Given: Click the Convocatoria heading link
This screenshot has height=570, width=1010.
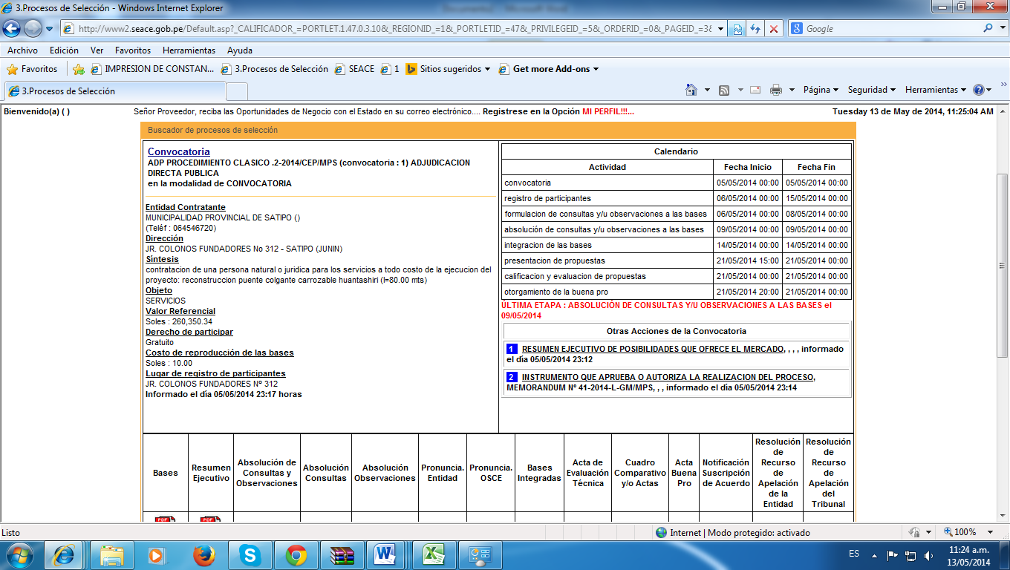Looking at the screenshot, I should (178, 152).
